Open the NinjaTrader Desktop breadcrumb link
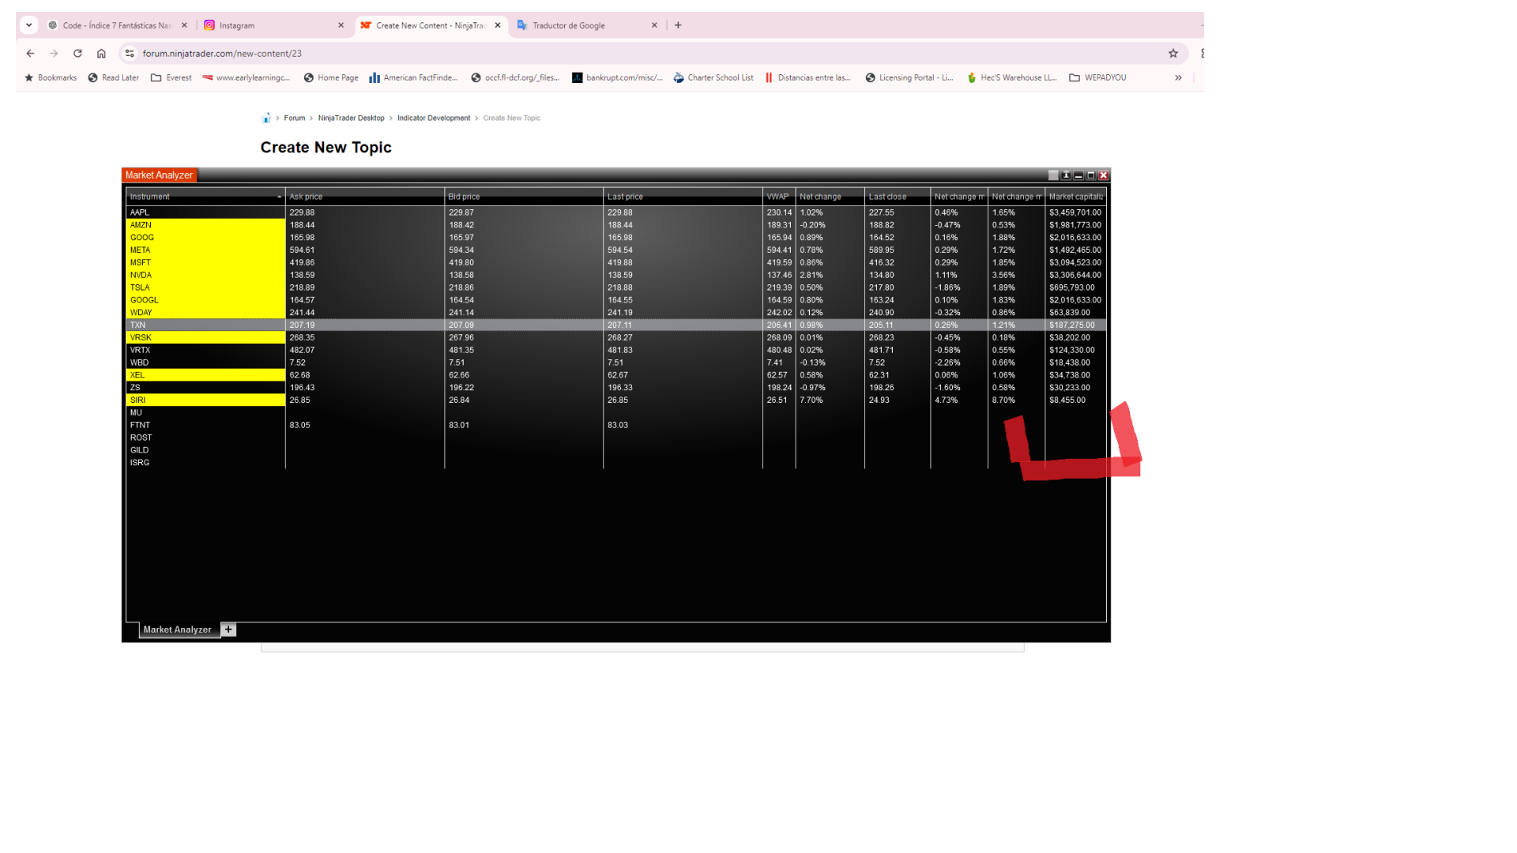1517x853 pixels. pos(351,118)
